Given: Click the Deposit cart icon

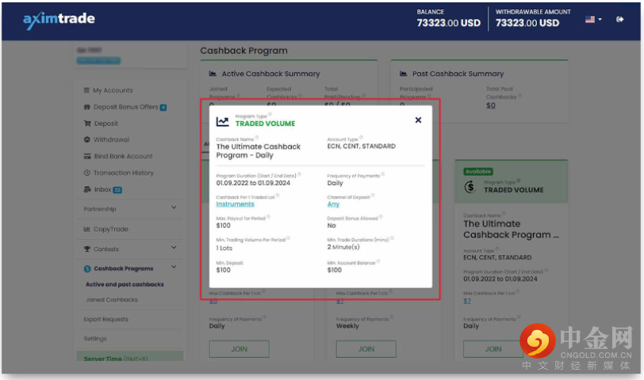Looking at the screenshot, I should pyautogui.click(x=87, y=123).
